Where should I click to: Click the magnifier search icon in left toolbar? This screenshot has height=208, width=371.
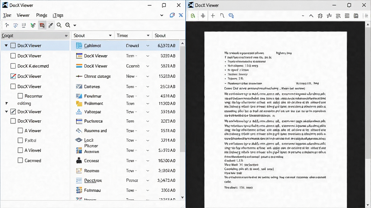[59, 25]
